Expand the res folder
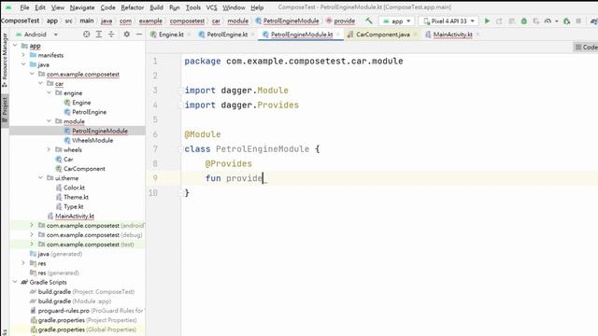Image resolution: width=598 pixels, height=336 pixels. coord(23,263)
